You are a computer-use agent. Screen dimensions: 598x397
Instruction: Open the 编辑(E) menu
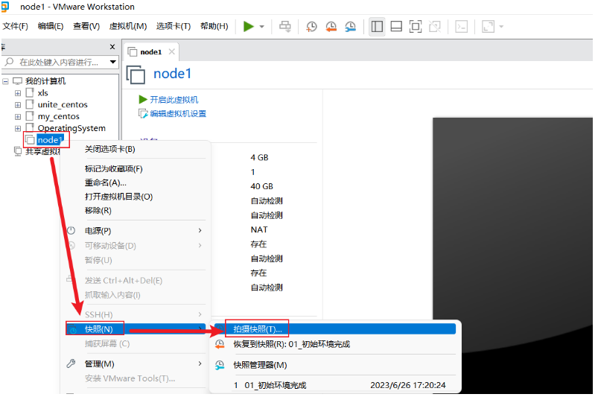(x=51, y=26)
